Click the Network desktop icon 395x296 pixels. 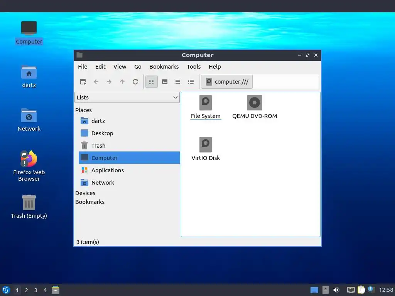29,120
